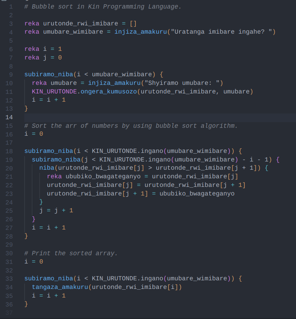This screenshot has height=319, width=296.
Task: Click the closing brace on line 28
Action: tap(26, 236)
